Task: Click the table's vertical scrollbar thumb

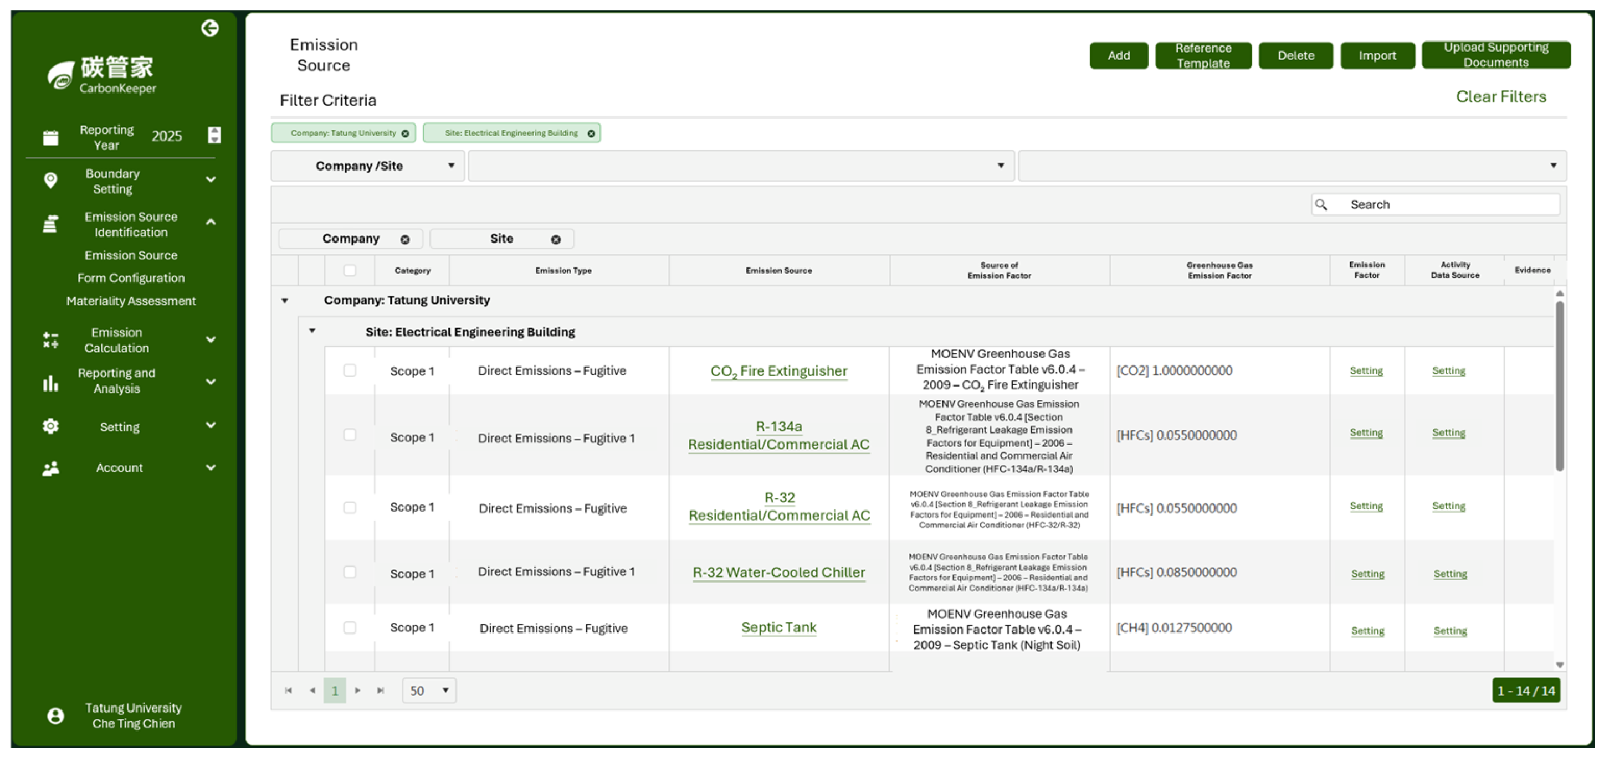Action: tap(1559, 386)
